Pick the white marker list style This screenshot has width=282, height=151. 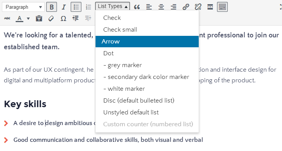(x=147, y=89)
